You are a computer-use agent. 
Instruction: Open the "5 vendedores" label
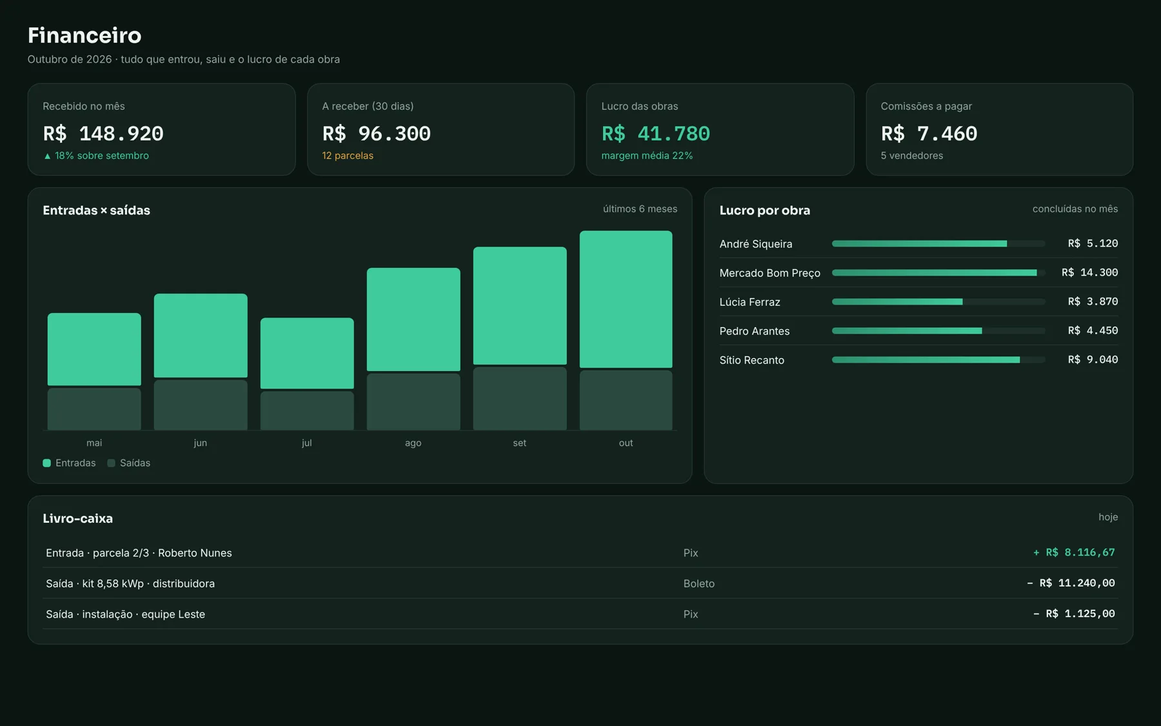[911, 156]
